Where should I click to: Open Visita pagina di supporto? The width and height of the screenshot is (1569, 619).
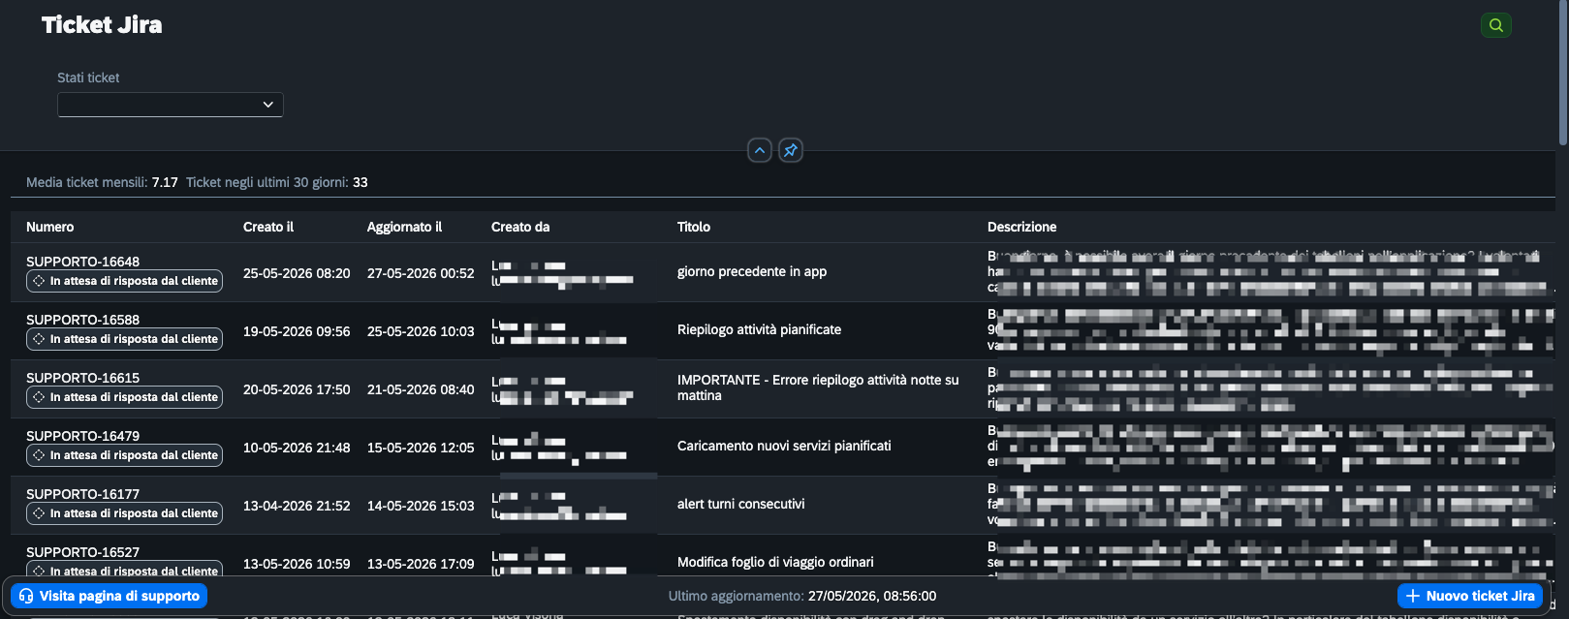(109, 596)
